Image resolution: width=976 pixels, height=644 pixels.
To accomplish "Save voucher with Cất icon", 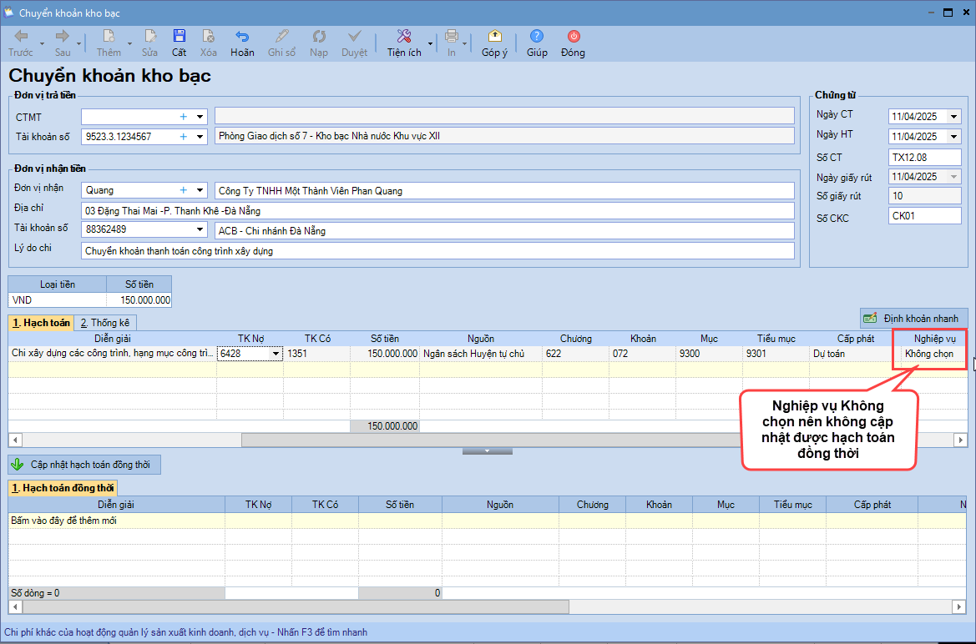I will pos(180,43).
